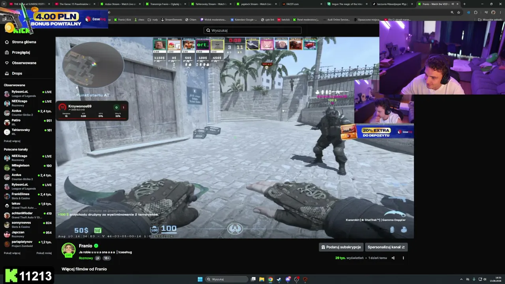
Task: Open Discord from the taskbar
Action: pos(288,279)
